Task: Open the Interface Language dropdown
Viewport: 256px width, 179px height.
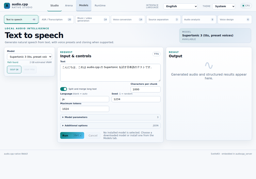Action: [x=180, y=6]
